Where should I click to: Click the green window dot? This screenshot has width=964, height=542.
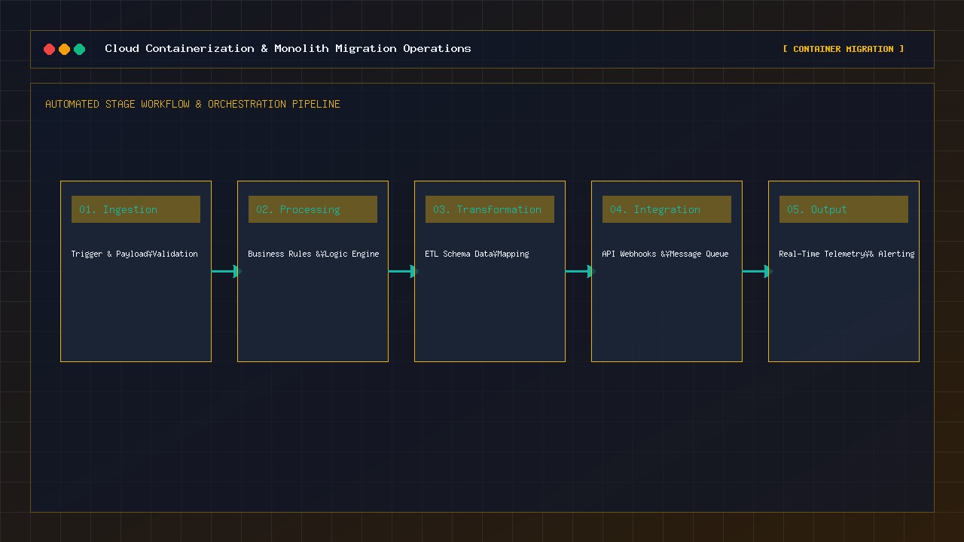tap(79, 49)
